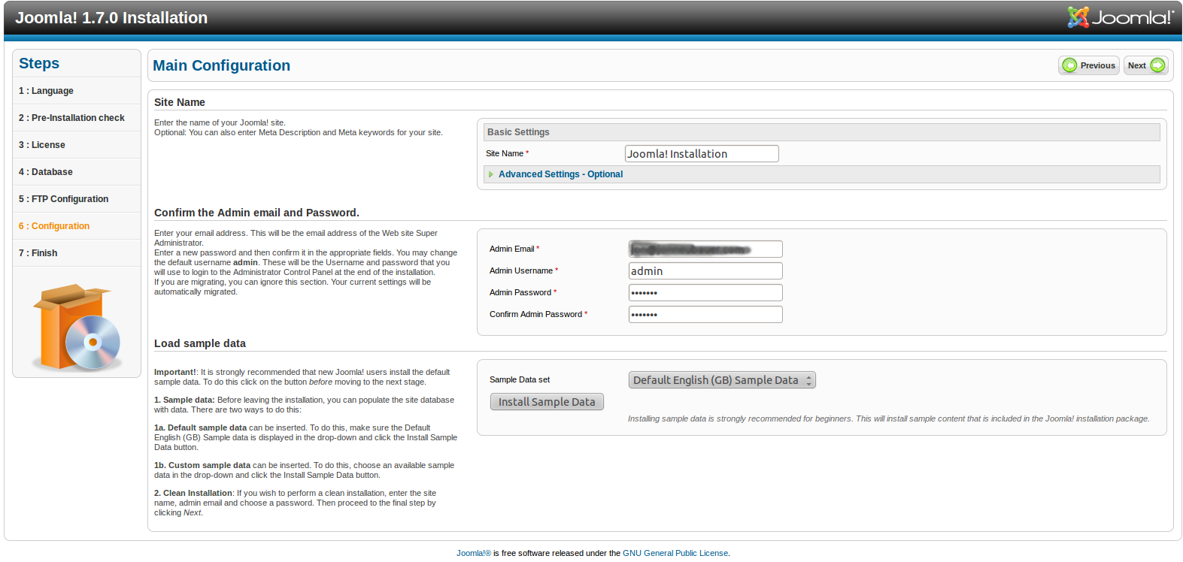Viewport: 1183px width, 562px height.
Task: Click the orange box installer image
Action: tap(76, 327)
